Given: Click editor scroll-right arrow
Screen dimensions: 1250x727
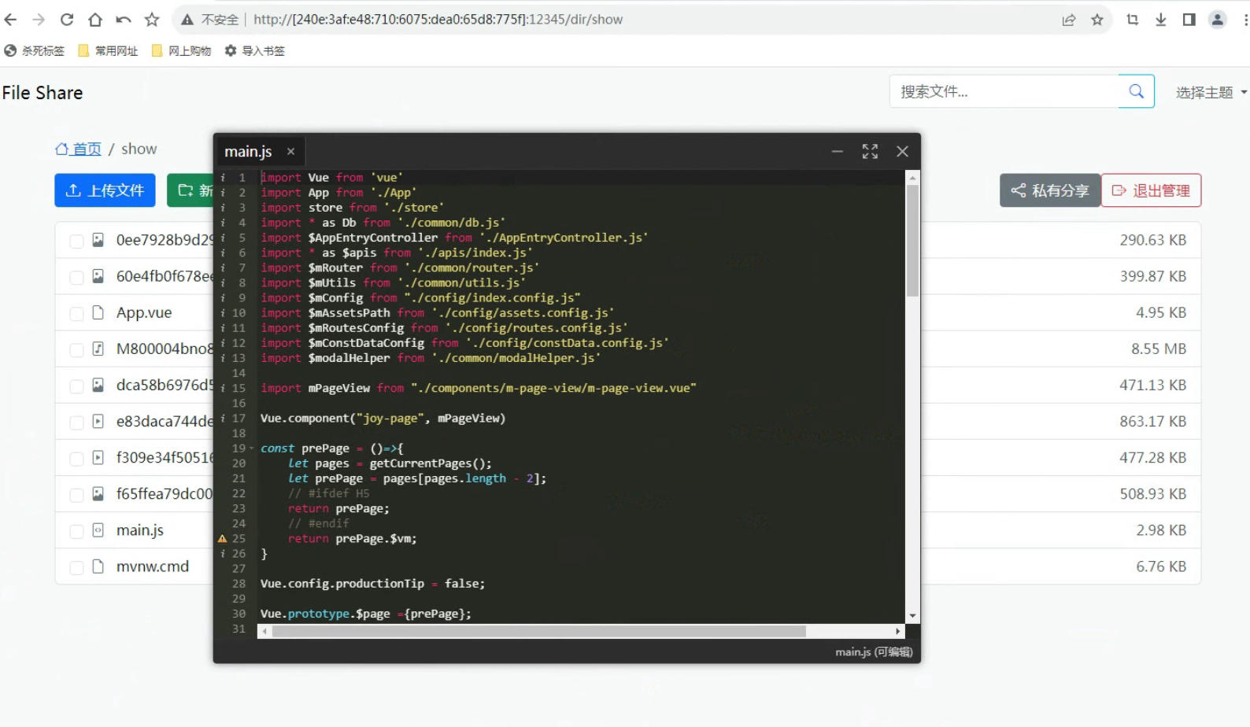Looking at the screenshot, I should tap(897, 631).
